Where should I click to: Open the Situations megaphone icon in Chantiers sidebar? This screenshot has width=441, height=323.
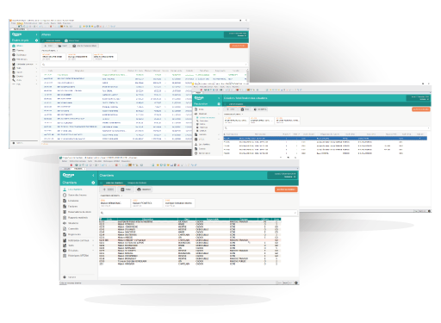coord(65,223)
